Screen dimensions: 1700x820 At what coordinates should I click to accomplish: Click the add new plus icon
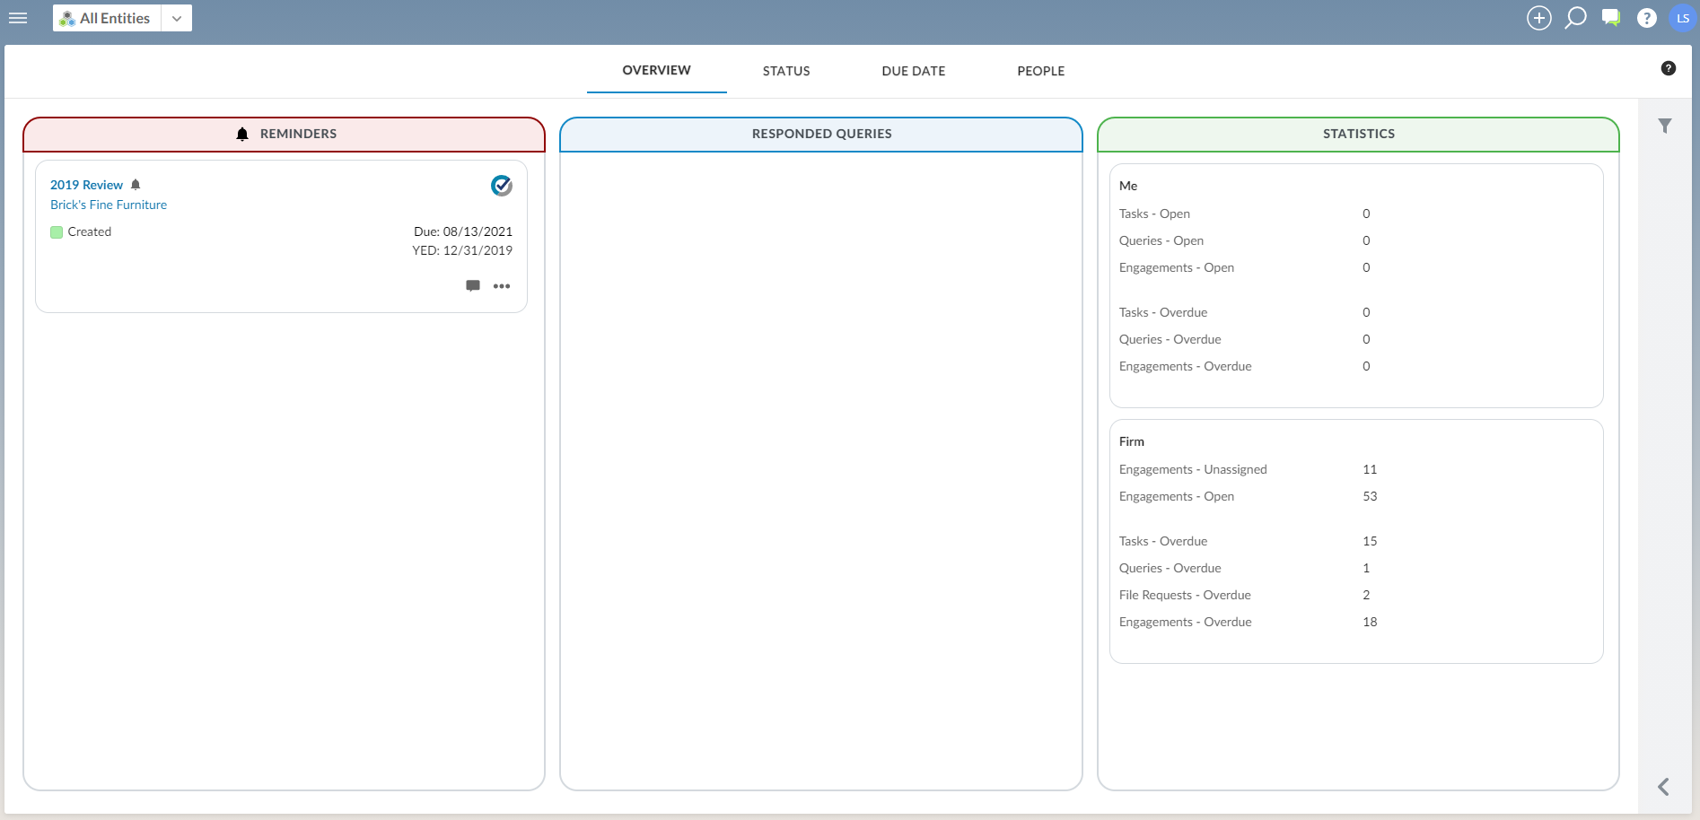[x=1538, y=18]
